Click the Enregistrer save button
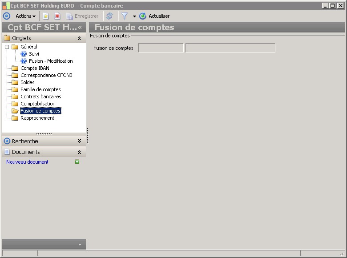Viewport: 347px width, 258px height. pos(82,16)
